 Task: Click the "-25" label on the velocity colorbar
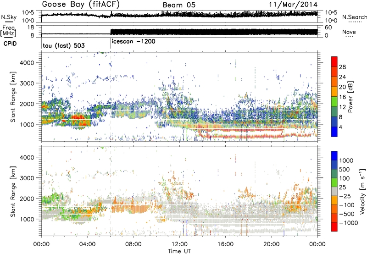coord(345,196)
